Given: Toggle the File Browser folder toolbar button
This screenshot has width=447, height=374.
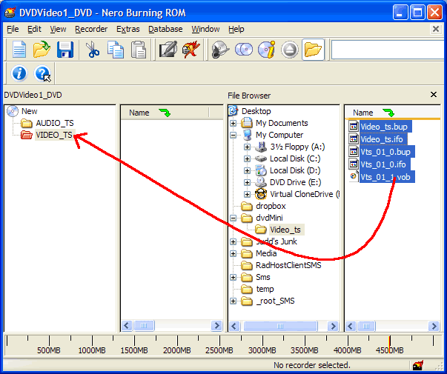Looking at the screenshot, I should tap(313, 50).
